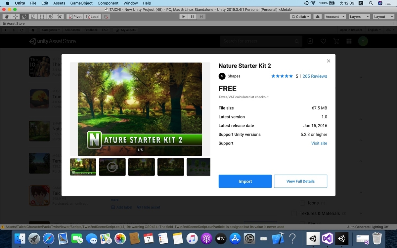Click the blue Import button
The image size is (397, 248).
coord(245,181)
